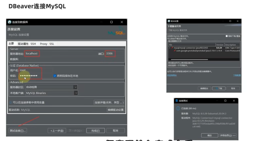The height and width of the screenshot is (141, 257).
Task: Switch to the SSL tab
Action: click(52, 44)
